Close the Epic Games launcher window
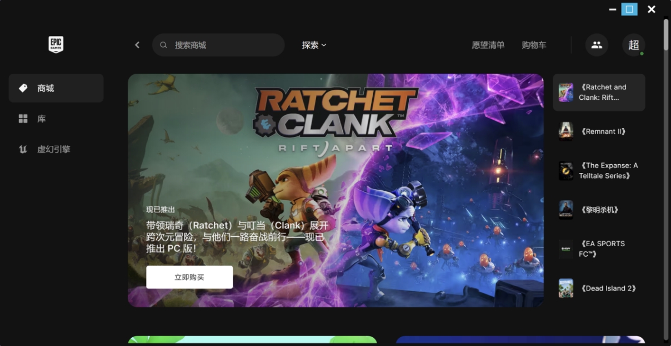671x346 pixels. 652,9
